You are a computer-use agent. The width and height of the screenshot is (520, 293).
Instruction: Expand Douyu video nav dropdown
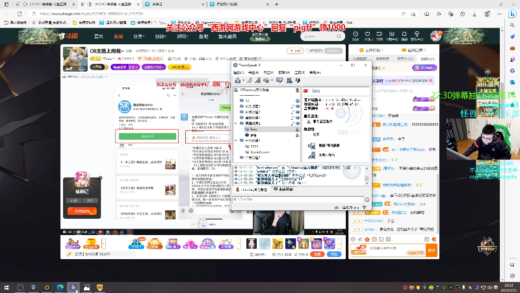point(161,36)
